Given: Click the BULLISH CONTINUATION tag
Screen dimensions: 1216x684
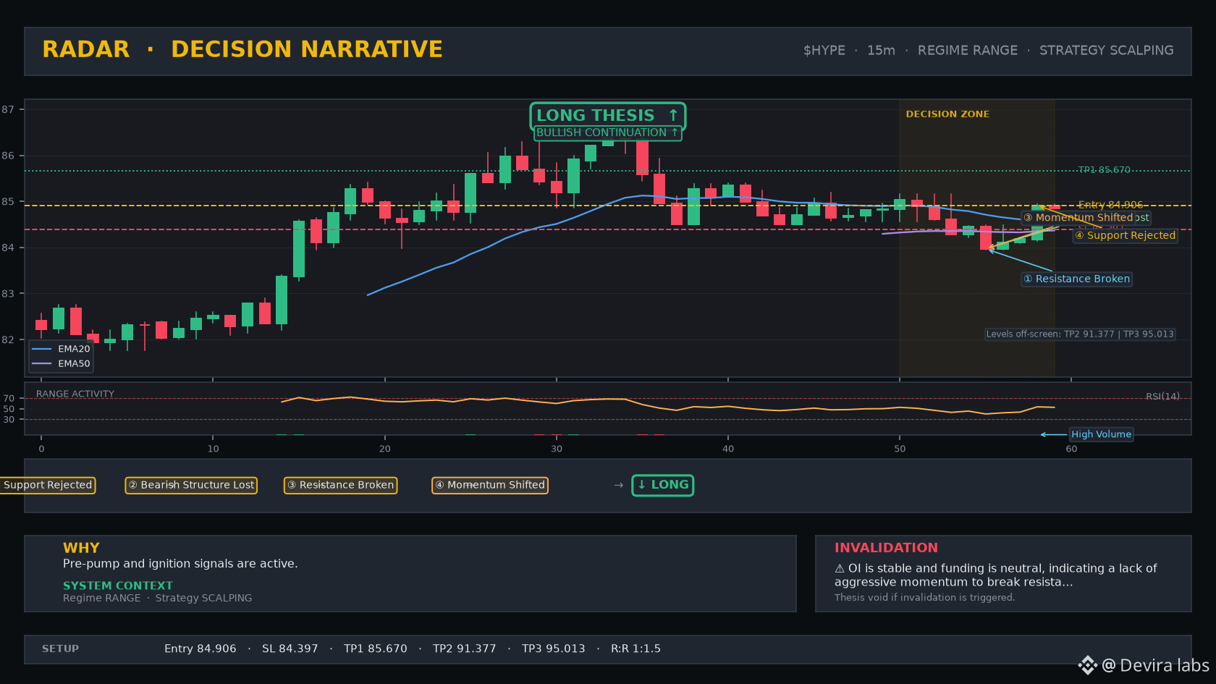Looking at the screenshot, I should pos(607,132).
